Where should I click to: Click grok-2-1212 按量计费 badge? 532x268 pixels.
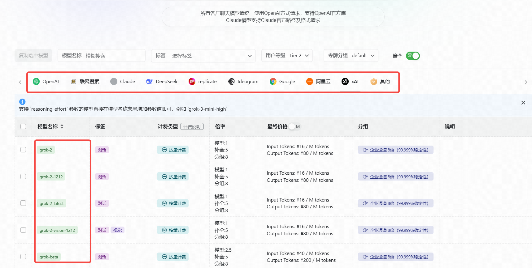[x=173, y=177]
